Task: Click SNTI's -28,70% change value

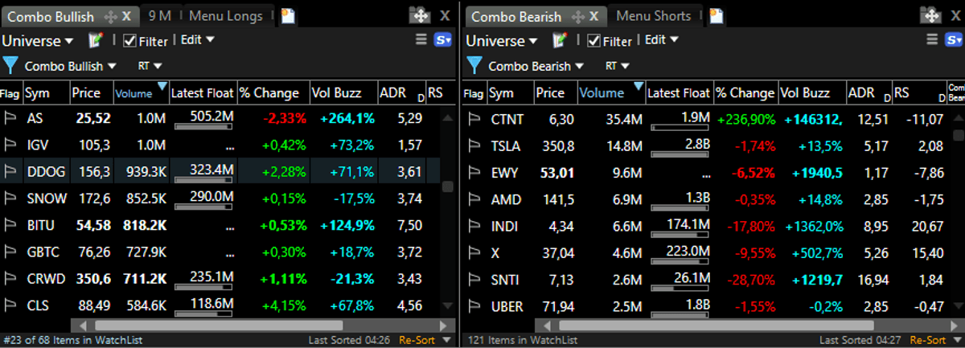Action: point(751,280)
